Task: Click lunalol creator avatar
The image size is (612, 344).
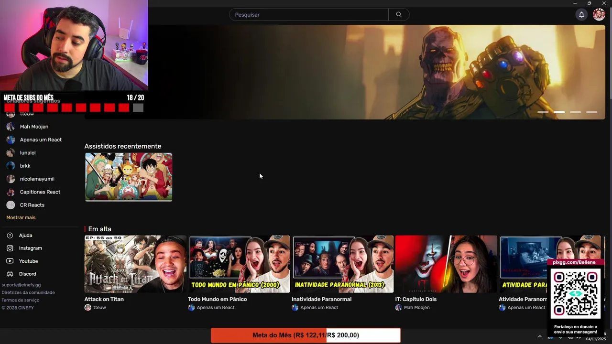Action: pos(11,153)
